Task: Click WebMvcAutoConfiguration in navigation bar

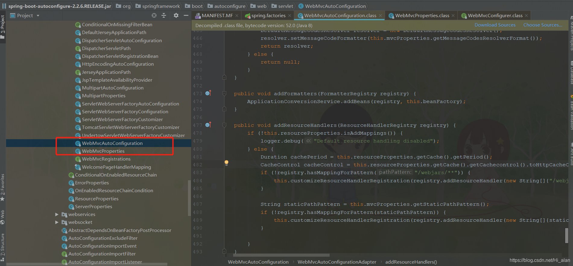Action: pos(335,6)
